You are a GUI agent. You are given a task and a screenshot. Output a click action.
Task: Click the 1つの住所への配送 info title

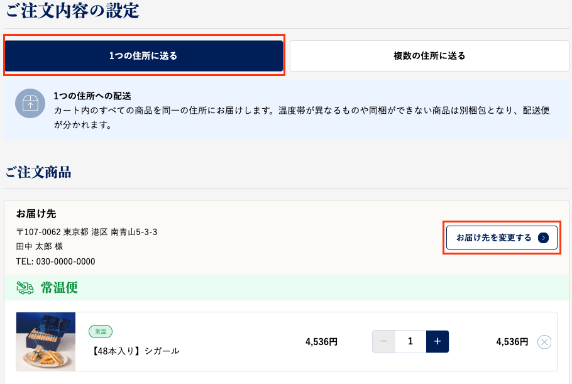(x=92, y=96)
